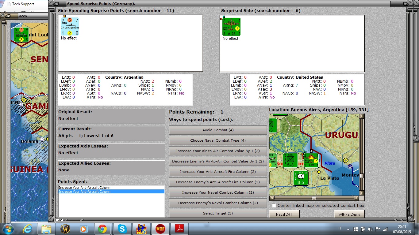Select the green Transport unit counter

tap(21, 34)
